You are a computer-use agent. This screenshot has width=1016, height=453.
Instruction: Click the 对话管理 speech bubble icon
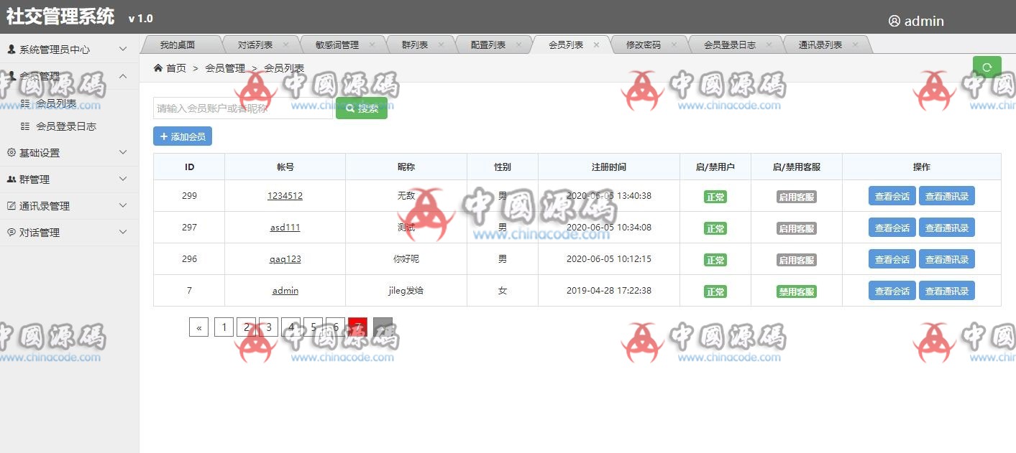pyautogui.click(x=12, y=232)
